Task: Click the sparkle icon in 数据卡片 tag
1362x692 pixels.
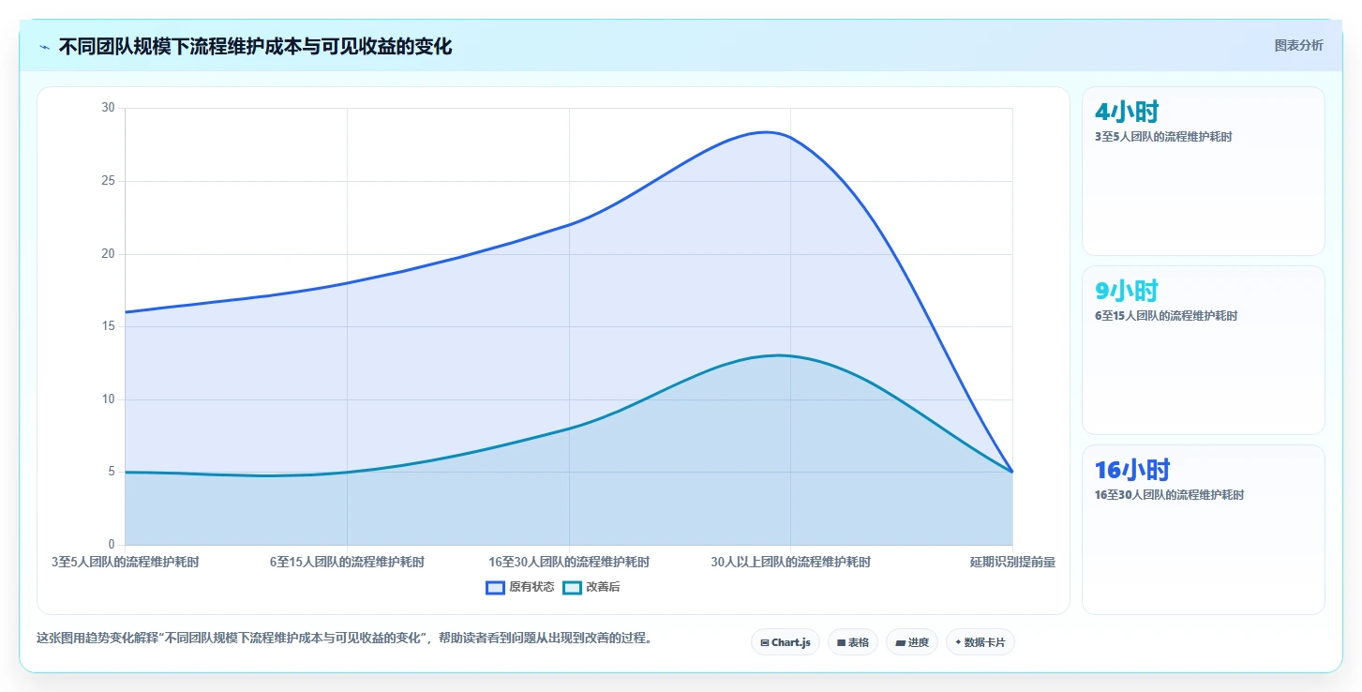Action: (958, 643)
